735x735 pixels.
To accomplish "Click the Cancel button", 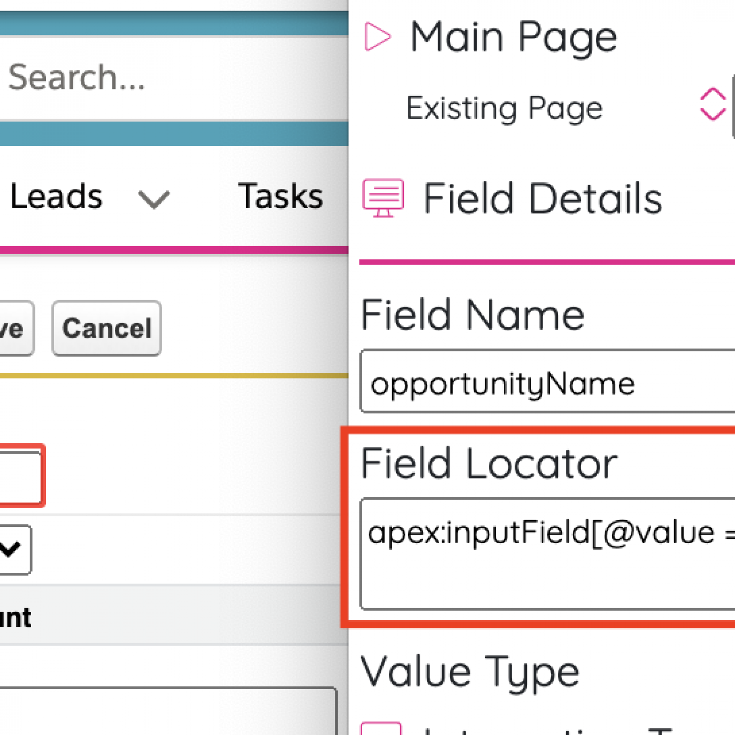I will point(107,328).
